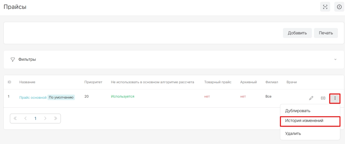Select page number 1 in pagination
The width and height of the screenshot is (345, 144).
point(35,118)
